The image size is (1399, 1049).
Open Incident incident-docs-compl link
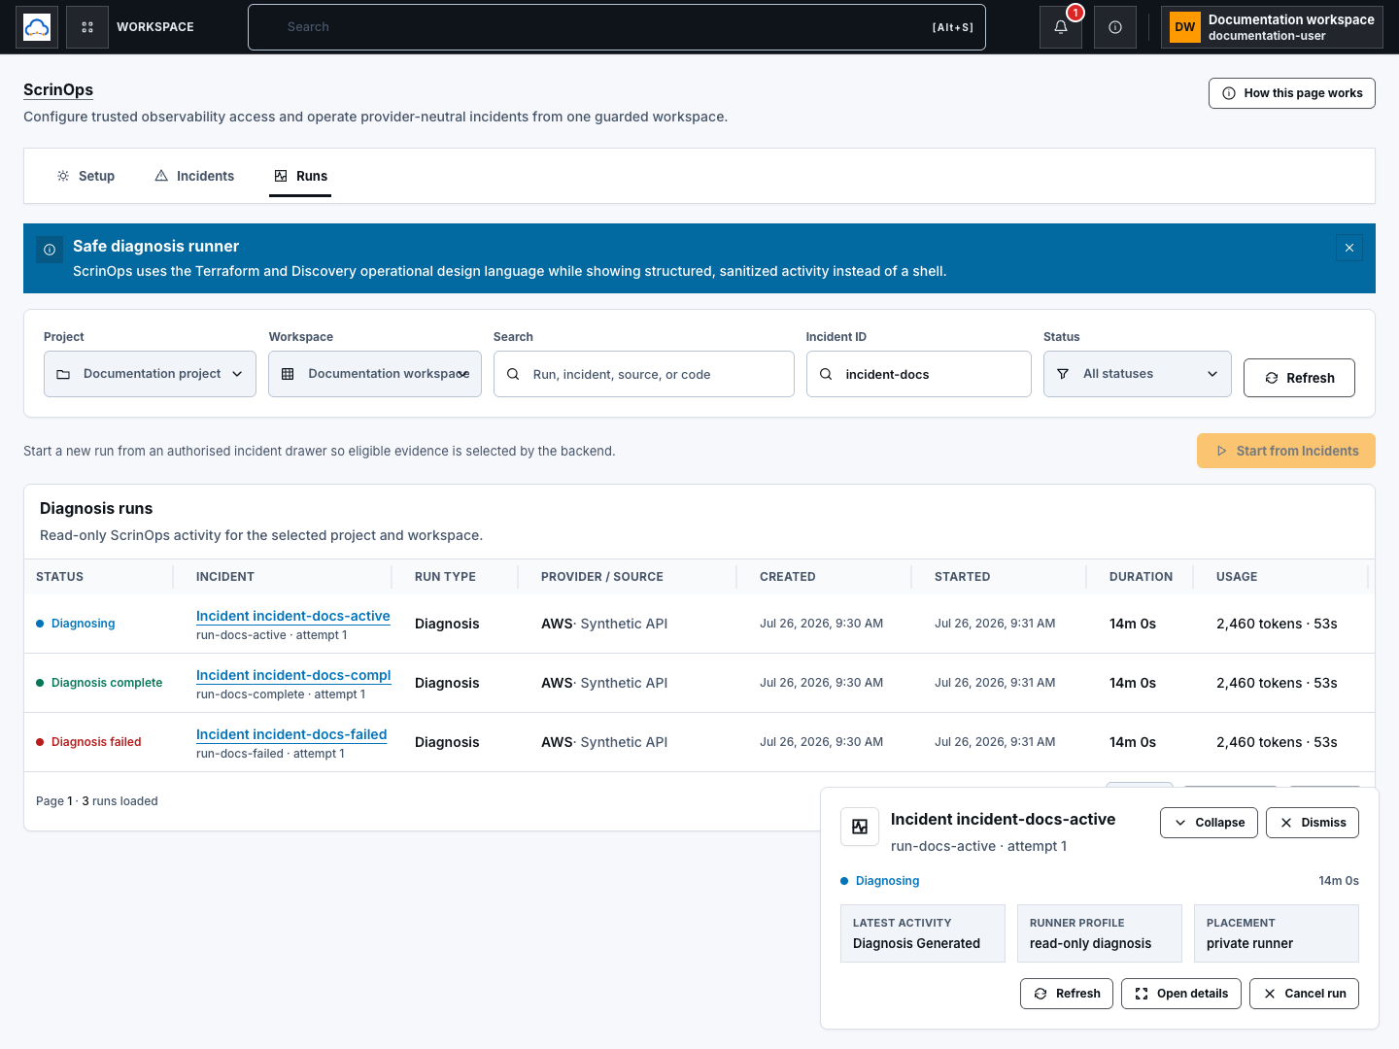coord(293,675)
